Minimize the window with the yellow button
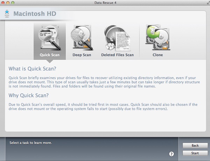 pos(8,3)
